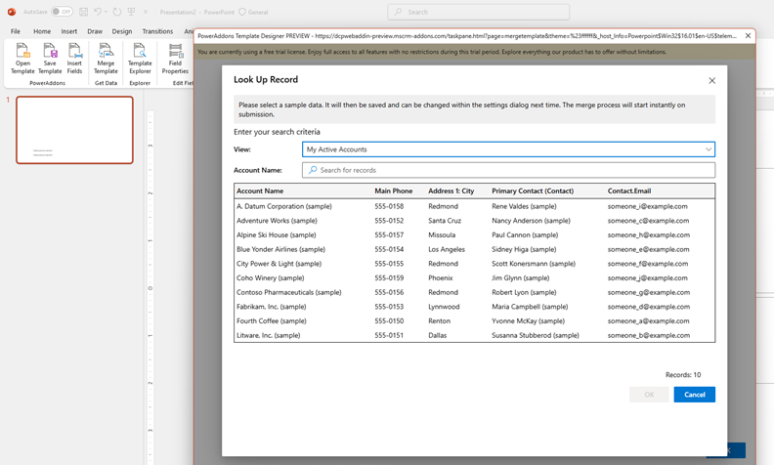Switch to the Draw tab
774x465 pixels.
click(x=95, y=31)
